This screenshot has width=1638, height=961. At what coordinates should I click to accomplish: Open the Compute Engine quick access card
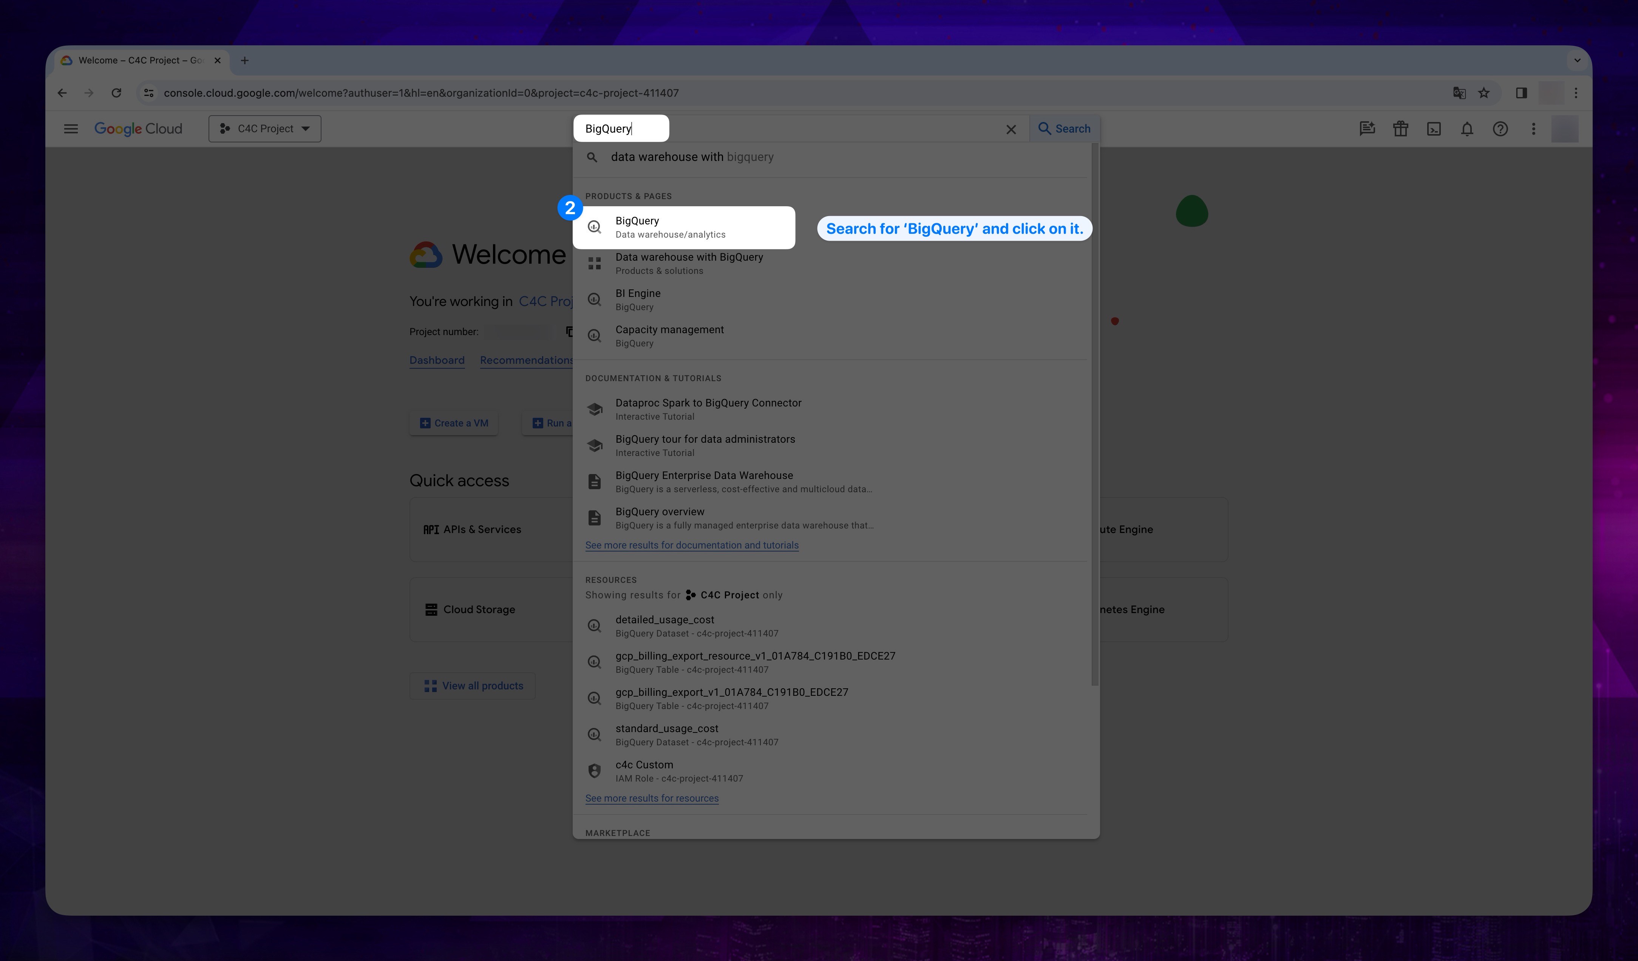tap(1163, 530)
